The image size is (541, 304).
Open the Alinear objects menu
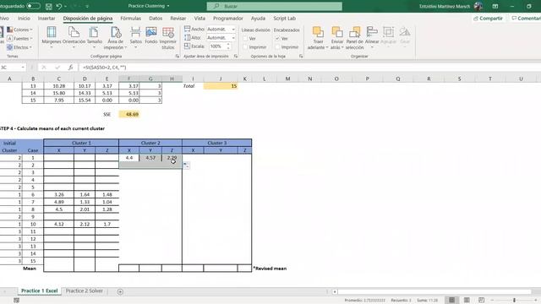click(x=372, y=37)
